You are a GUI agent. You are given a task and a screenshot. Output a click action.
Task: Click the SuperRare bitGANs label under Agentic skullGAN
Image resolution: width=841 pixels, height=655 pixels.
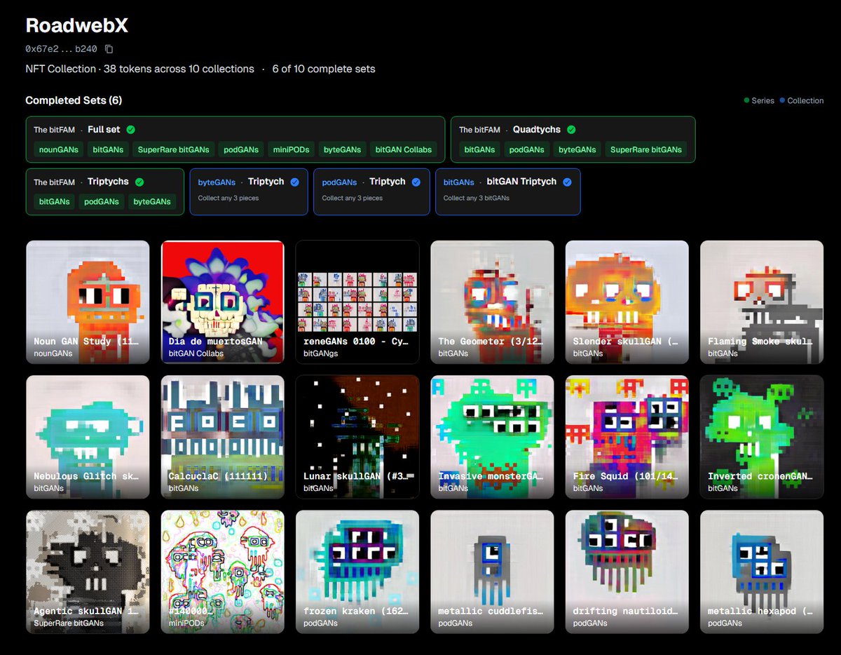69,623
